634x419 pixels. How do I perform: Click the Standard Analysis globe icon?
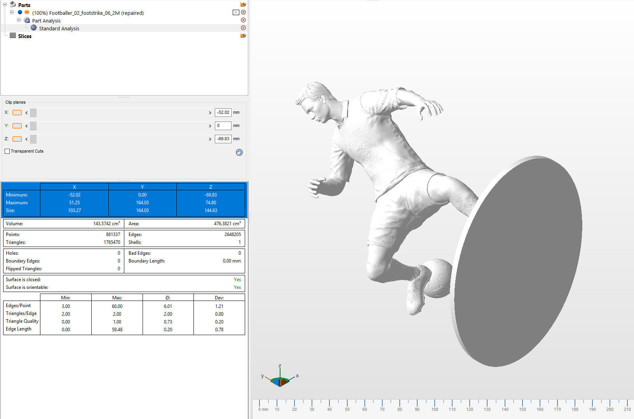click(34, 28)
